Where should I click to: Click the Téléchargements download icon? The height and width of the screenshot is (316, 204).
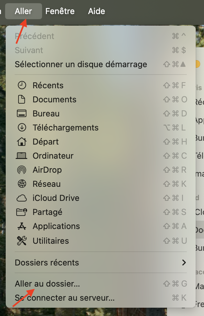[x=22, y=128]
